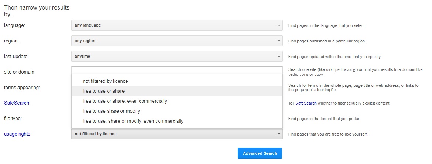Click SafeSearch link in the description text

pos(306,103)
